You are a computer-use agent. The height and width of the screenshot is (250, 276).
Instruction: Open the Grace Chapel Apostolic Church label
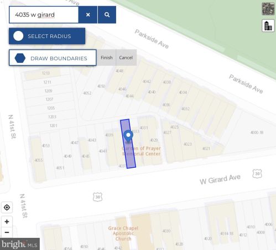point(123,233)
